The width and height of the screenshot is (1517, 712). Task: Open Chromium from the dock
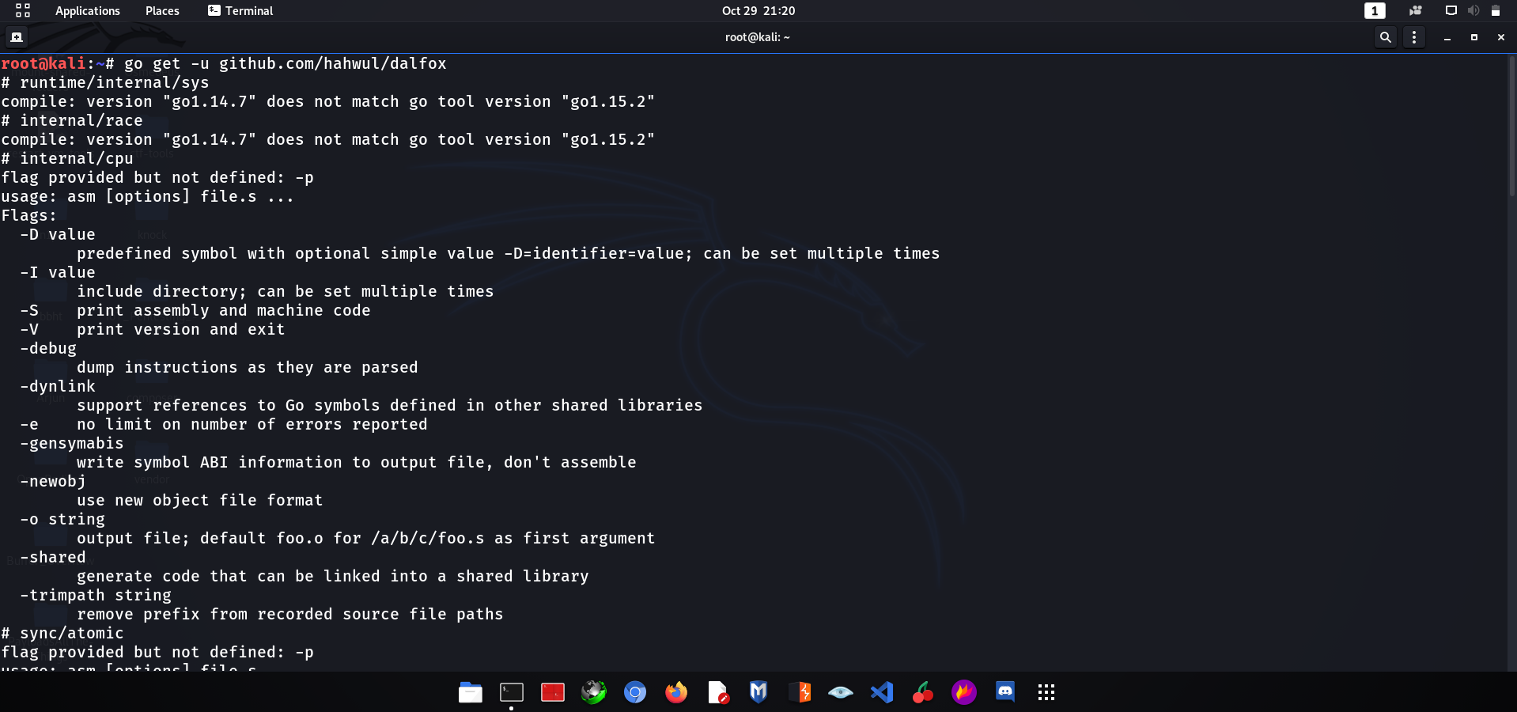[x=635, y=692]
